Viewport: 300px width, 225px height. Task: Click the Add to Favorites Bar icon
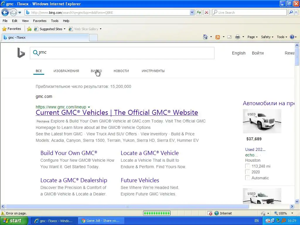tap(29, 29)
